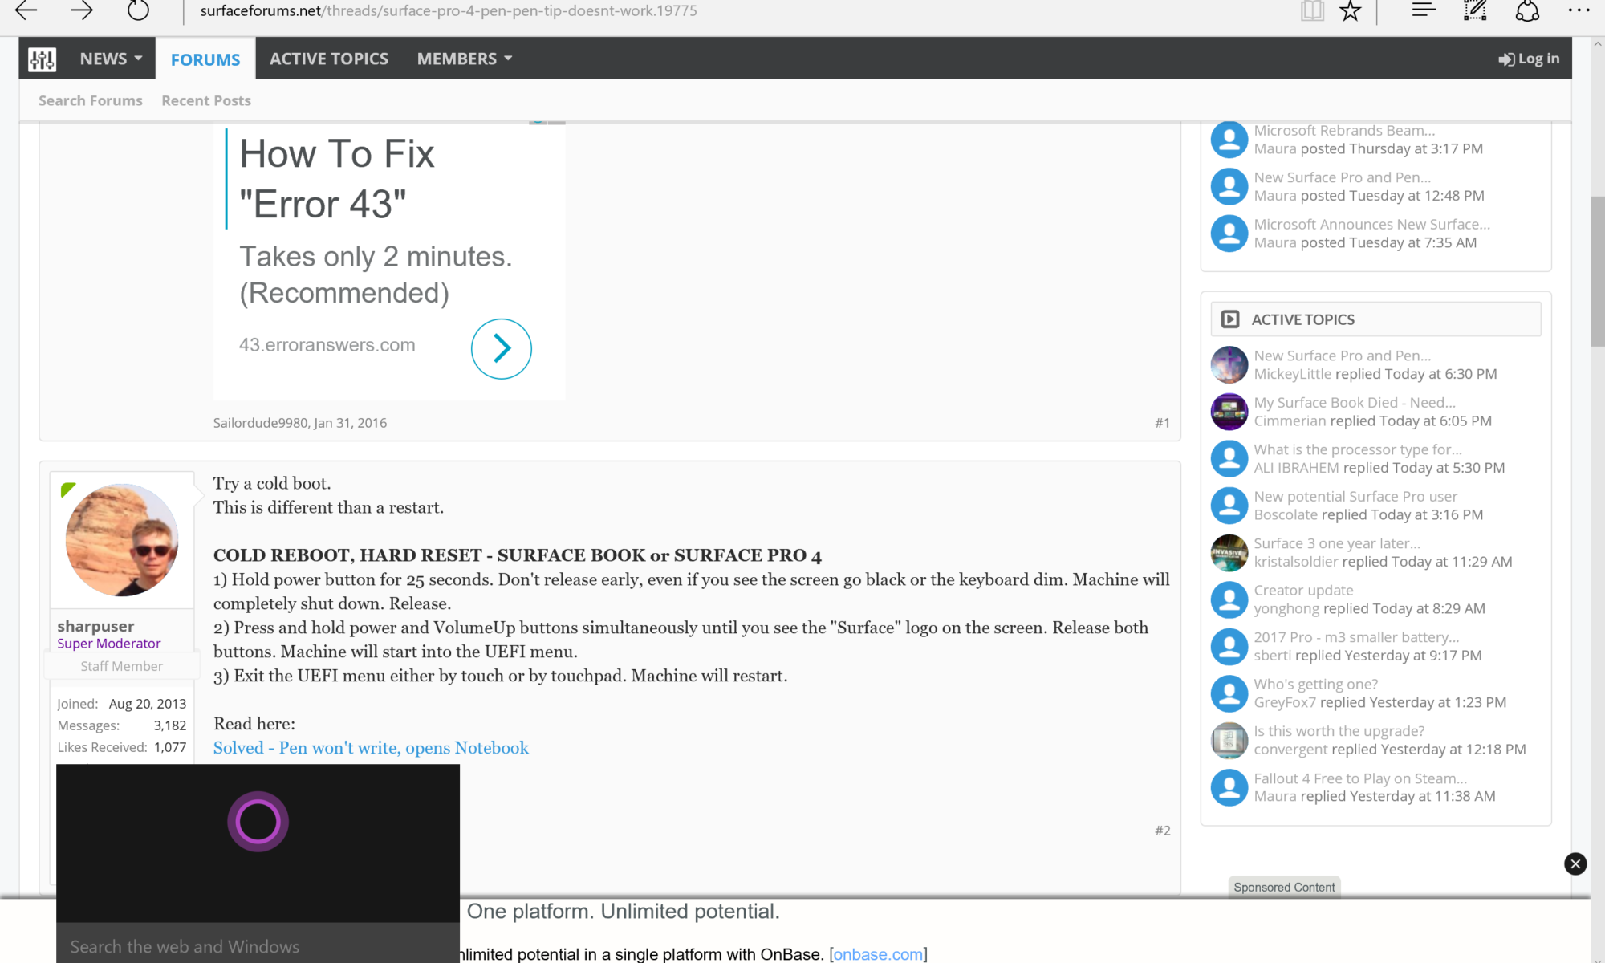Open Surface 3 one year later topic
Screen dimensions: 1605x963
pos(1337,543)
